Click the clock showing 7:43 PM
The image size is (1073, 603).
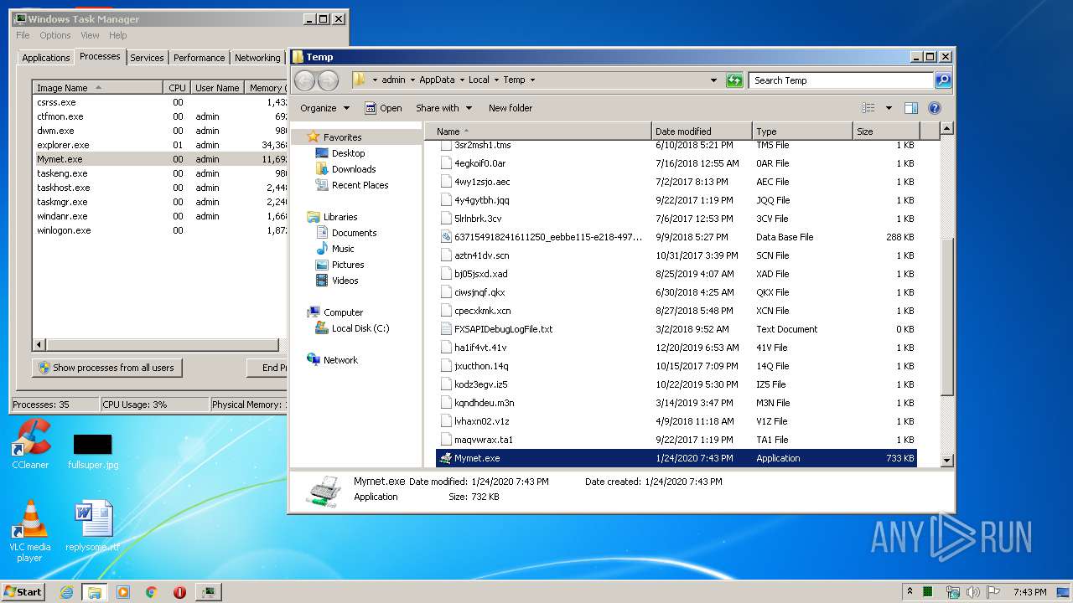click(x=1029, y=592)
